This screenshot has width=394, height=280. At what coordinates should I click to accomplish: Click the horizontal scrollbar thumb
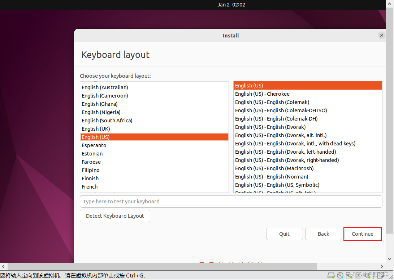(x=162, y=266)
